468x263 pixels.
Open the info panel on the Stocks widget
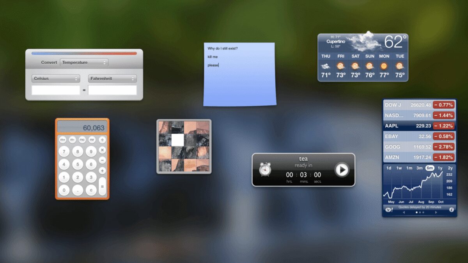(452, 210)
